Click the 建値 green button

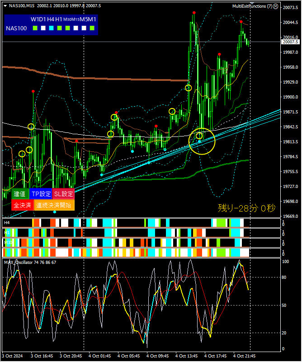click(20, 194)
